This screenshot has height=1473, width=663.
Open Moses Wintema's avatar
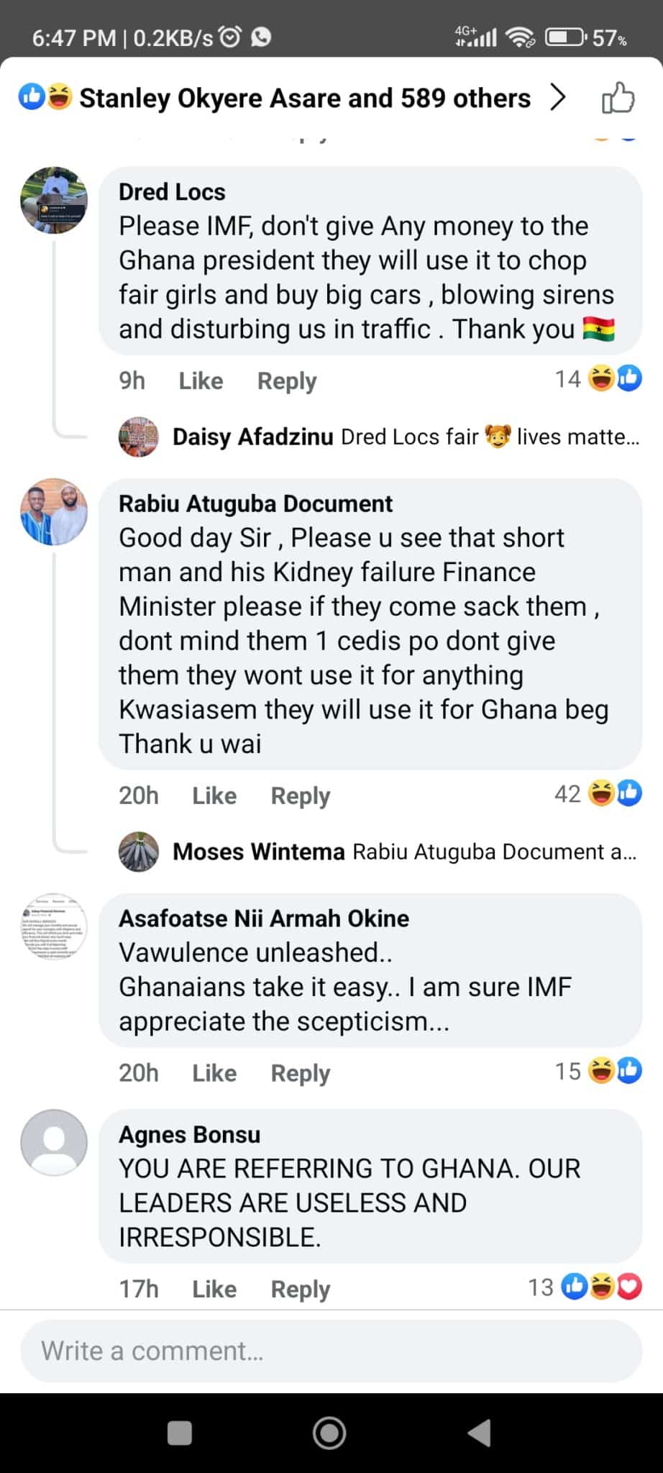click(x=138, y=852)
